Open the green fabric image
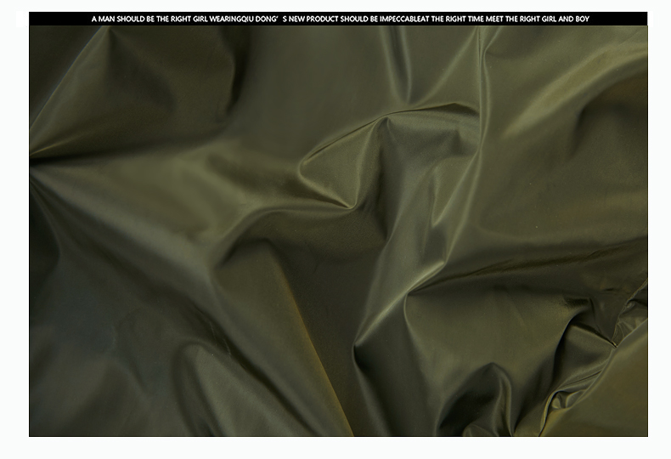This screenshot has height=459, width=671. (x=338, y=231)
